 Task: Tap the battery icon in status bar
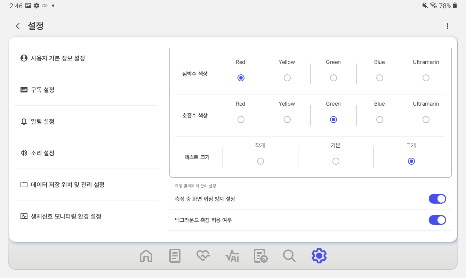click(x=455, y=6)
